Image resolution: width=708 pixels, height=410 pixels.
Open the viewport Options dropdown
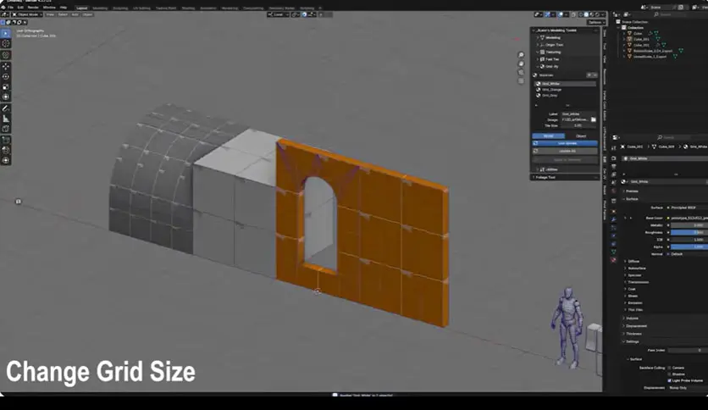[596, 22]
